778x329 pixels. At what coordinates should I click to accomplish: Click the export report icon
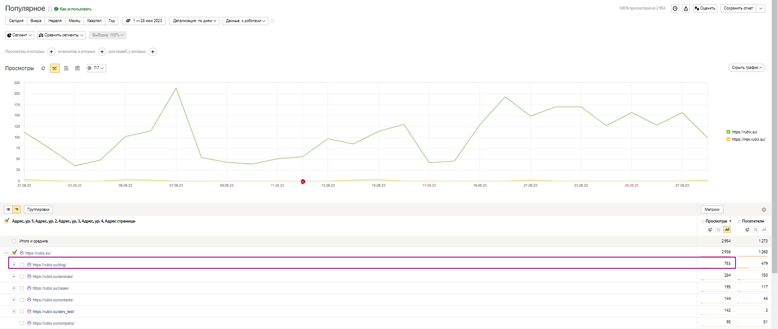point(686,8)
